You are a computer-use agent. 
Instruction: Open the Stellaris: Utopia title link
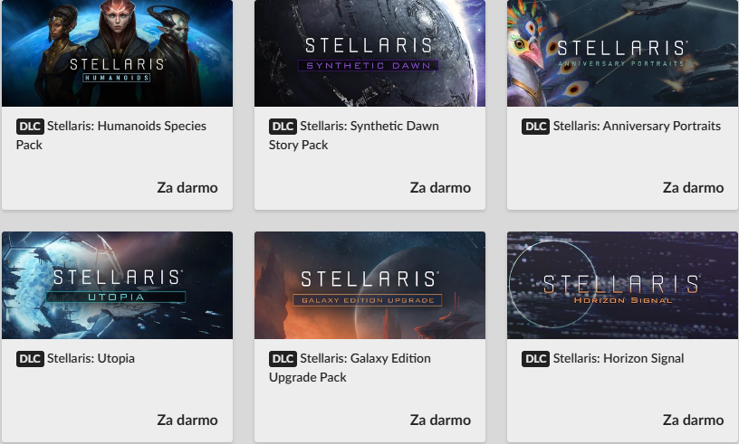point(91,358)
